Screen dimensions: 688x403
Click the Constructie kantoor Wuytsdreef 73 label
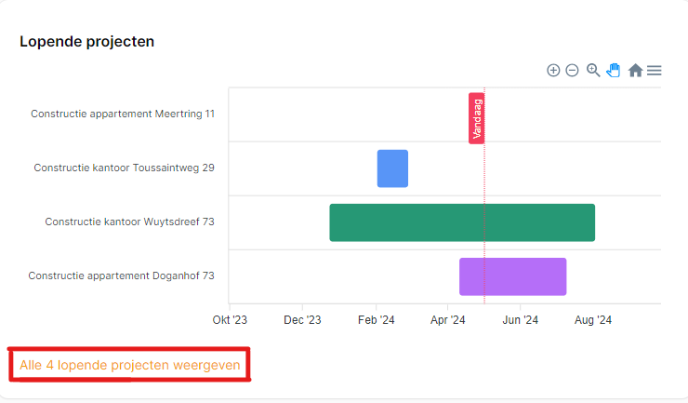coord(129,222)
